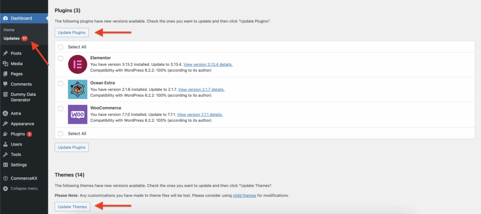Click the Ocean Extra plugin logo
Image resolution: width=481 pixels, height=214 pixels.
78,89
